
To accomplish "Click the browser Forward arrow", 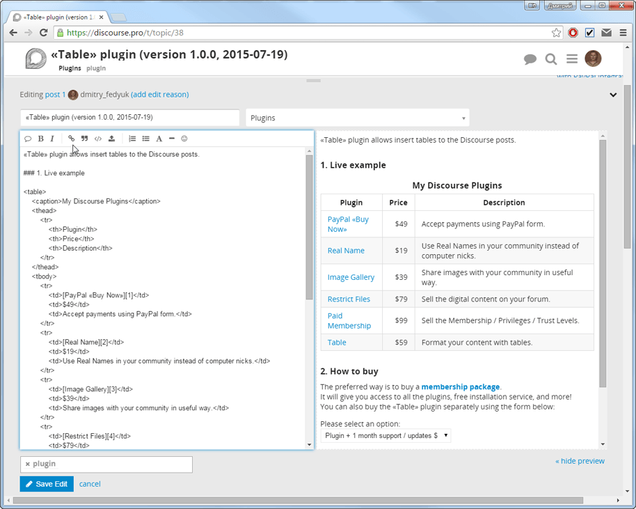I will click(x=29, y=33).
